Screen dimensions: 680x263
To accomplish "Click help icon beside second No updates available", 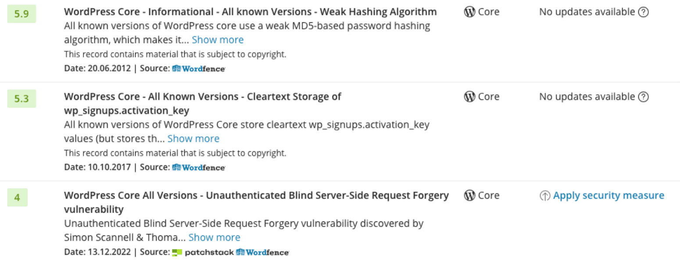I will pyautogui.click(x=643, y=97).
